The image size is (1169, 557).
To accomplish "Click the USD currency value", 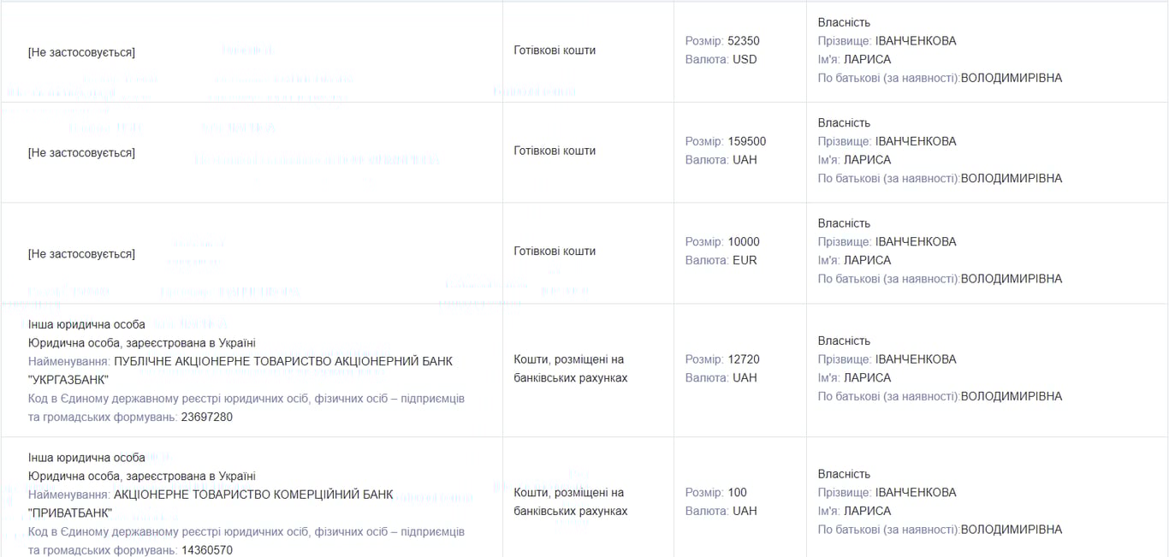I will 745,60.
